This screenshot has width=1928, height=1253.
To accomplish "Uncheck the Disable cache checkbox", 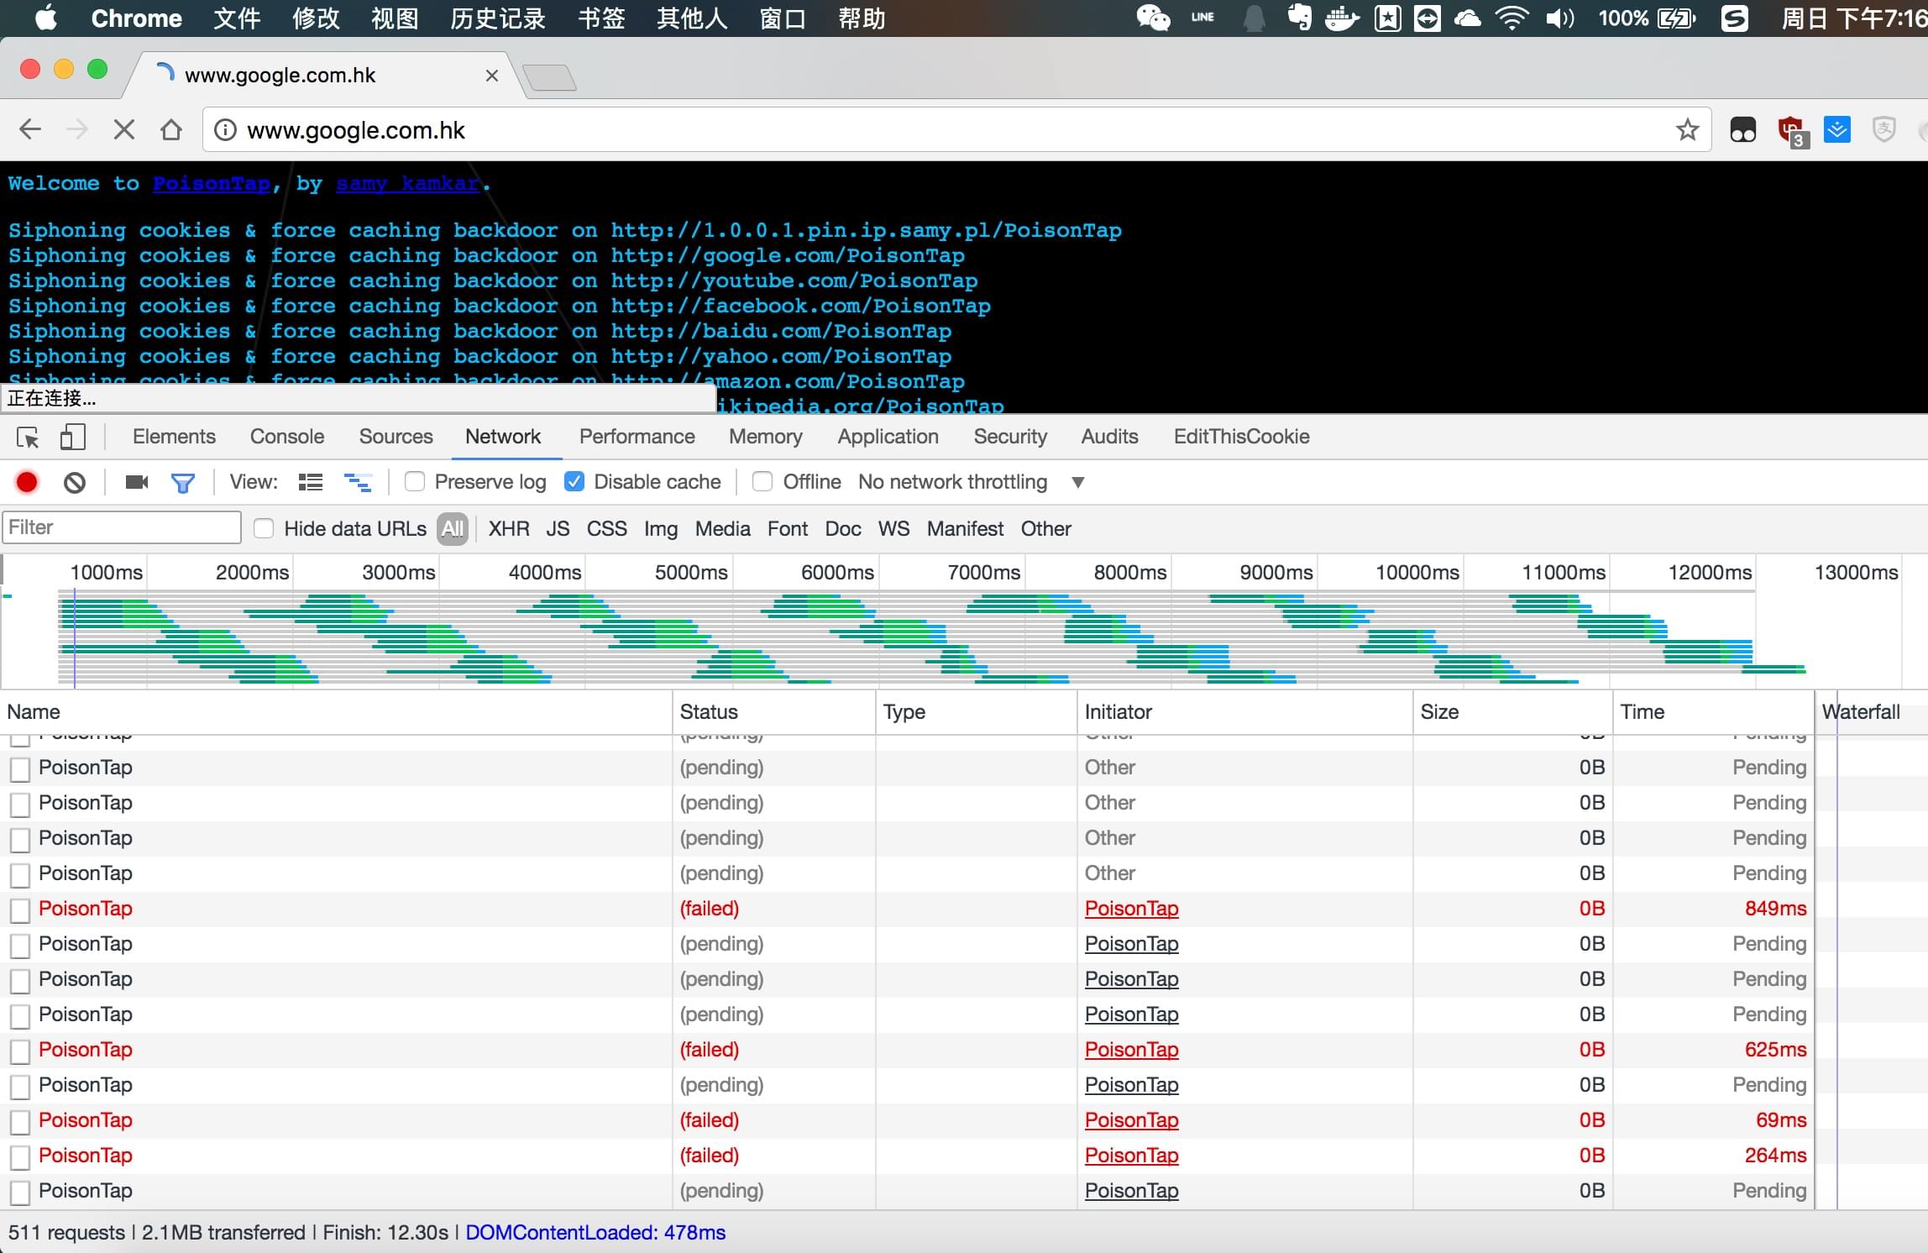I will point(574,482).
